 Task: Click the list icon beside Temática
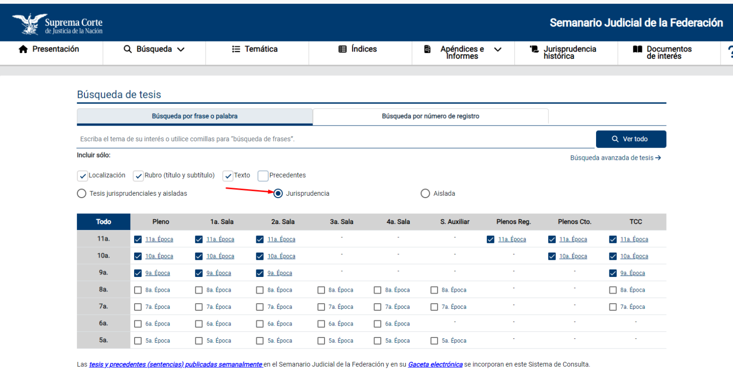(236, 49)
